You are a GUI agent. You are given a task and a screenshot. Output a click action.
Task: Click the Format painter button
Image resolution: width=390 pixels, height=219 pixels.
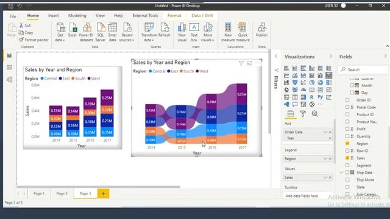[34, 40]
